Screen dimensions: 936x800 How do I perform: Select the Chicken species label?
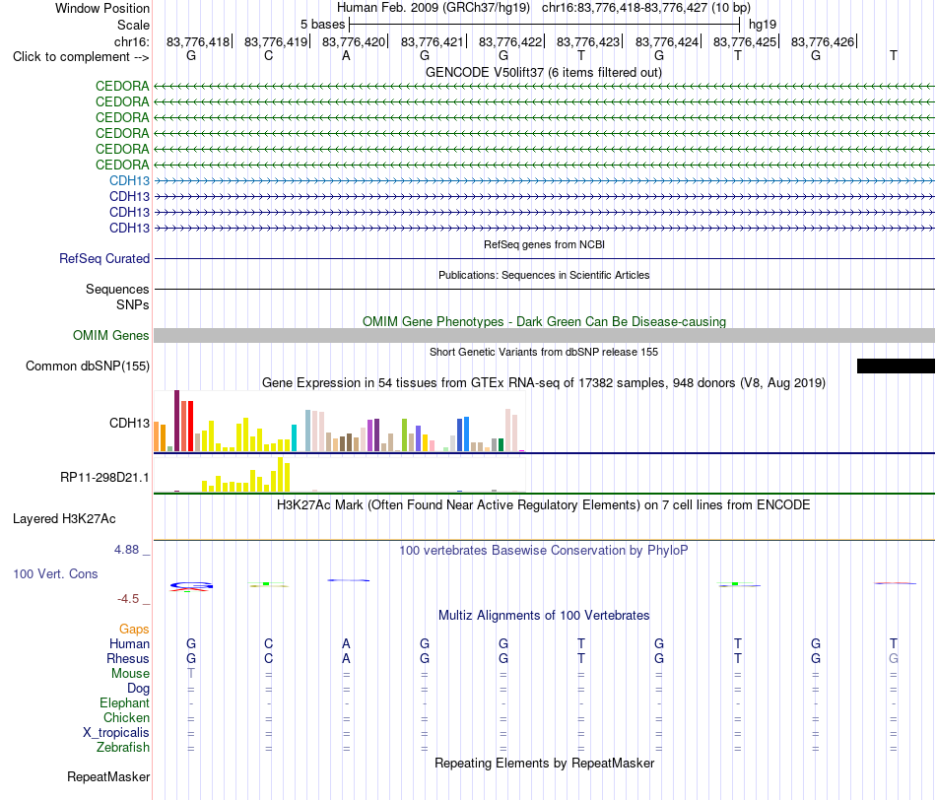126,717
